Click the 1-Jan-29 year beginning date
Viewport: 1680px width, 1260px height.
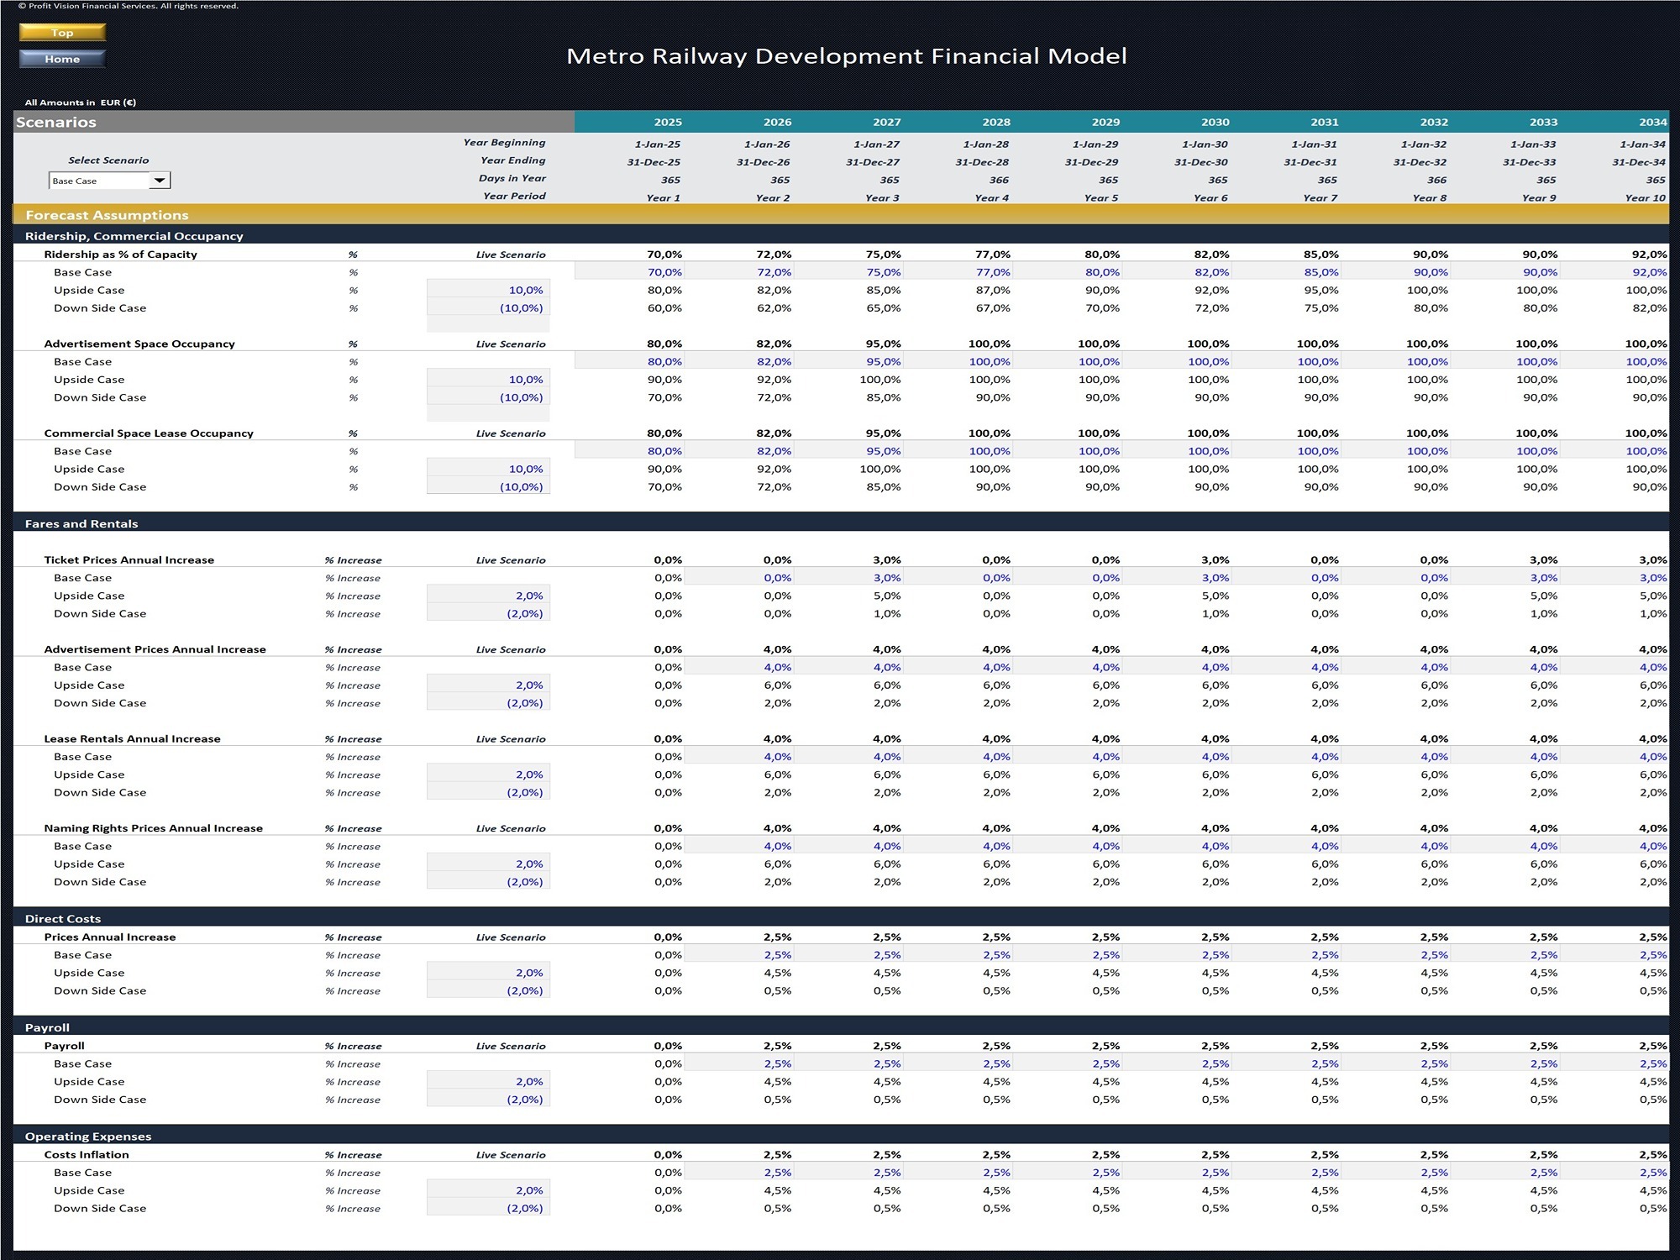pyautogui.click(x=1095, y=144)
